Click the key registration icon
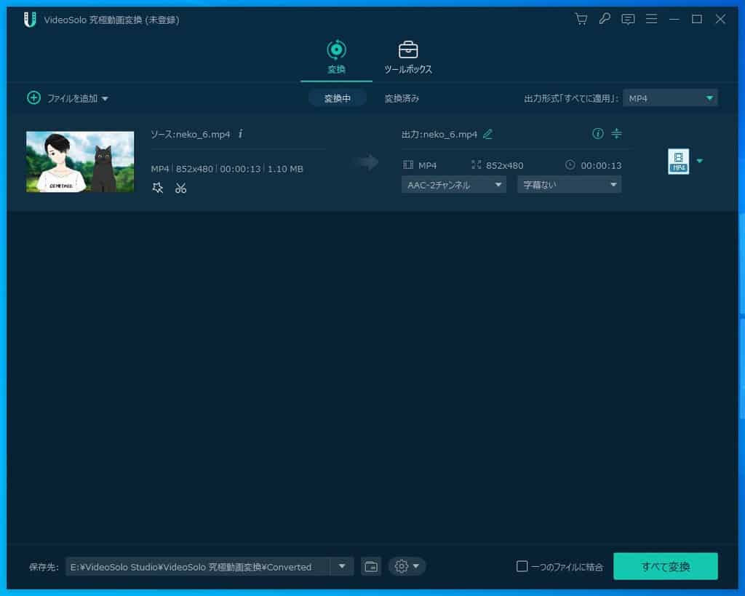Screen dimensions: 745x596 (604, 20)
